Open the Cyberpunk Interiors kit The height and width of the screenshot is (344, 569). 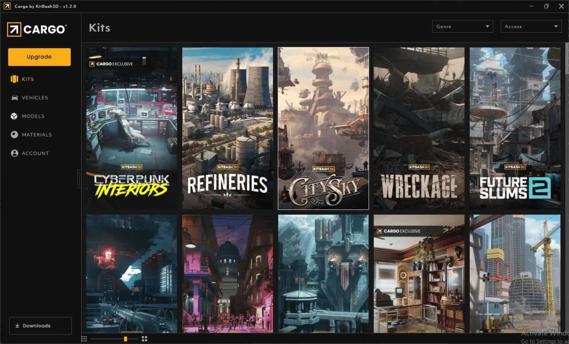[x=132, y=128]
